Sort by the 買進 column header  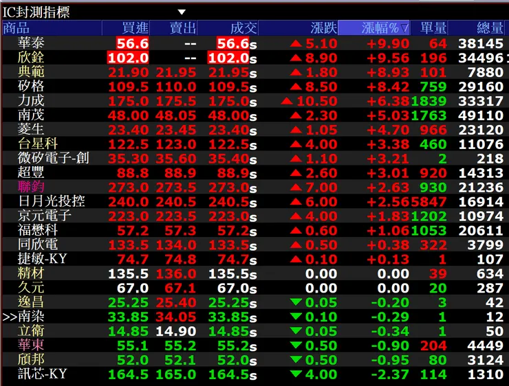pos(126,28)
